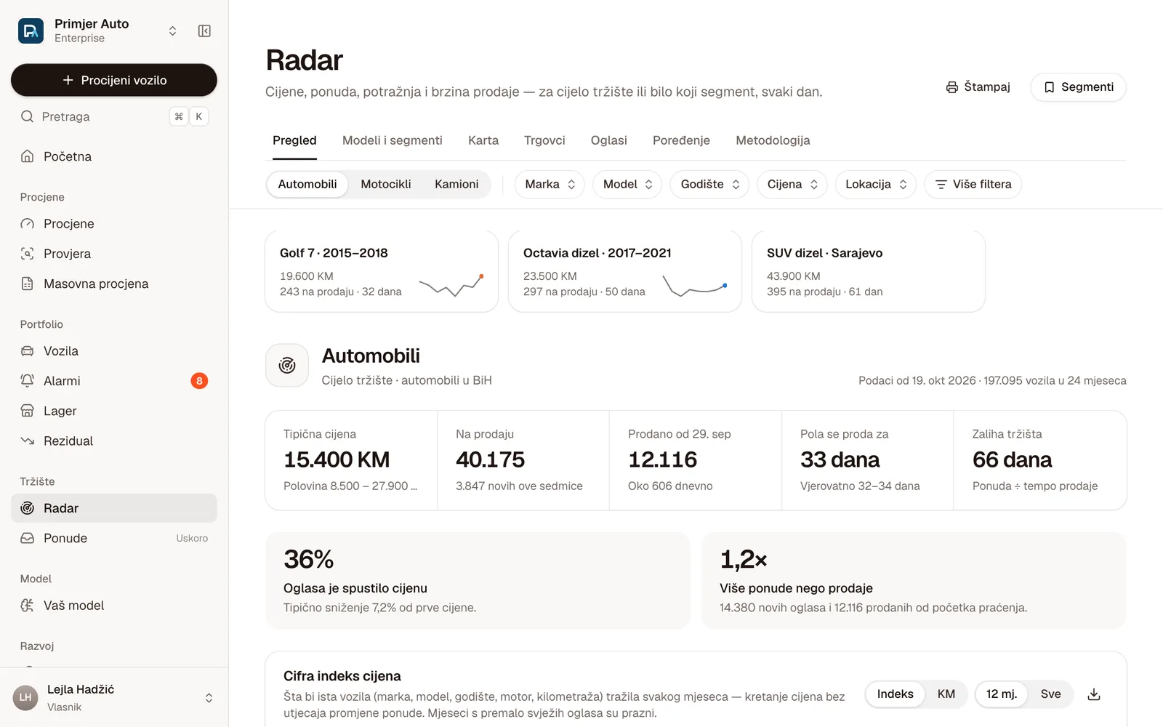Set chart range to 12 mj.
The height and width of the screenshot is (727, 1163).
pos(1001,694)
